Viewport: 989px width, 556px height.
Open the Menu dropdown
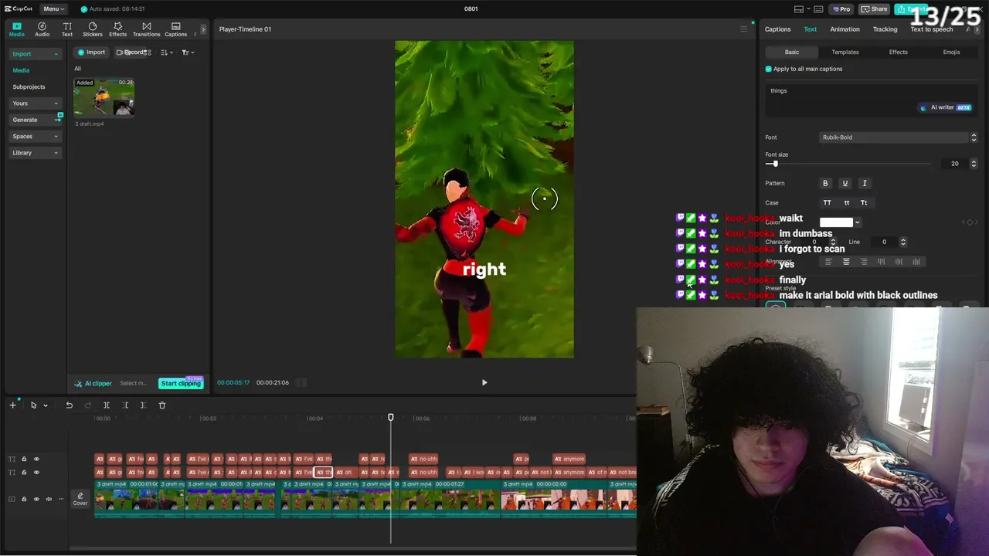[x=53, y=8]
